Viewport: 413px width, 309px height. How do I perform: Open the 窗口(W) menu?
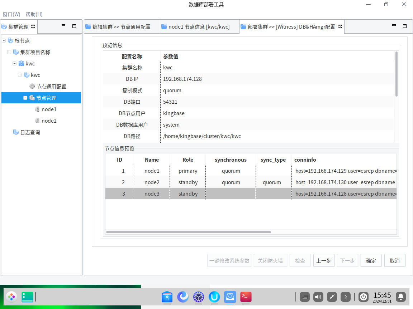tap(11, 14)
